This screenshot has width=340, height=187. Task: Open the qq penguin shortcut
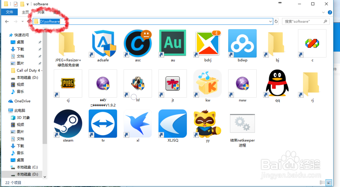[x=277, y=83]
